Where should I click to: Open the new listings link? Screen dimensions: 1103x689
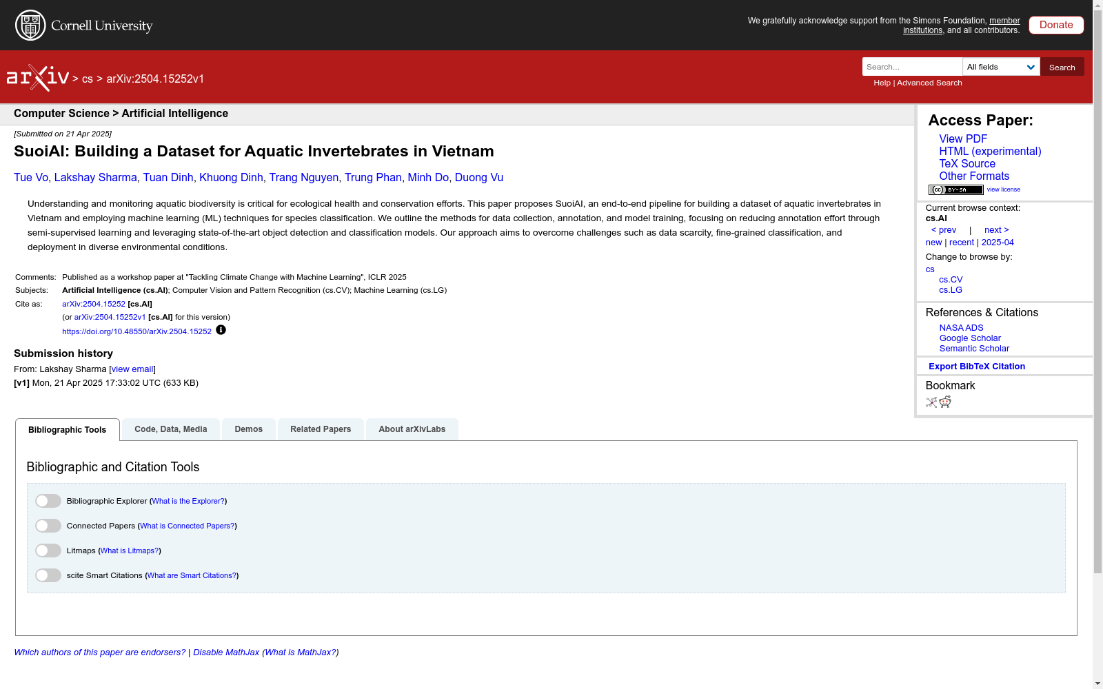933,243
